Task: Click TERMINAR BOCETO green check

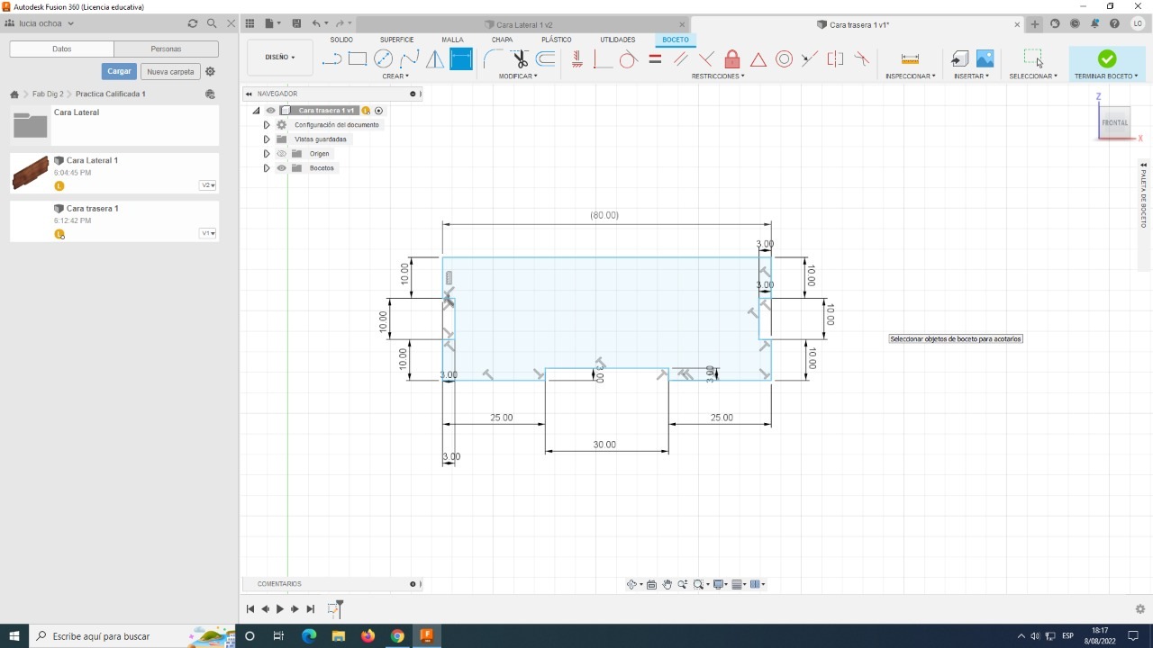Action: [x=1106, y=59]
